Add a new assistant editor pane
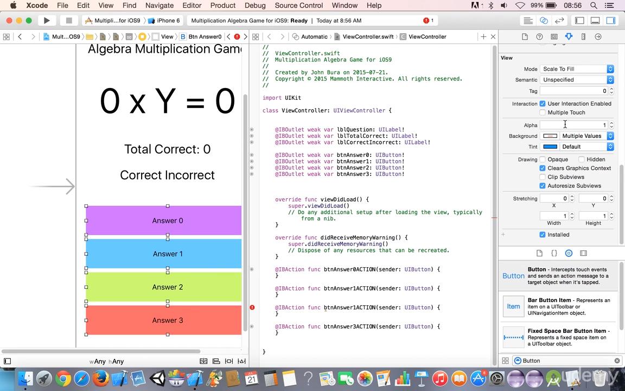This screenshot has width=625, height=391. coord(483,37)
